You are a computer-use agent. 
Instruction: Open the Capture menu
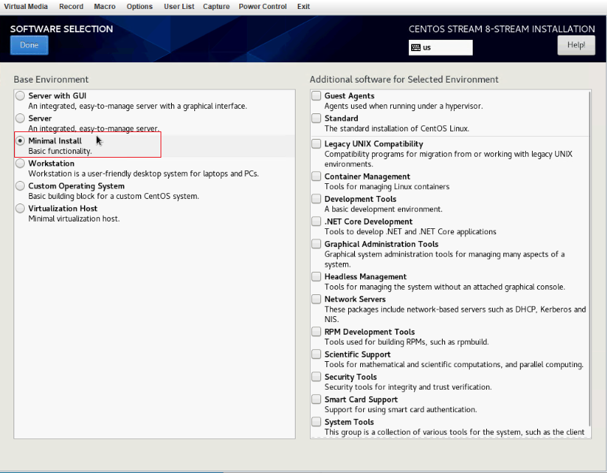tap(216, 7)
